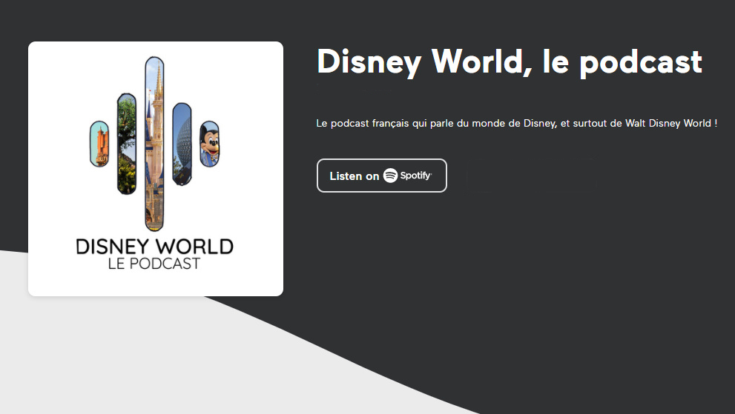Image resolution: width=735 pixels, height=414 pixels.
Task: Click the Mickey Mouse image in the cover art
Action: click(x=210, y=144)
